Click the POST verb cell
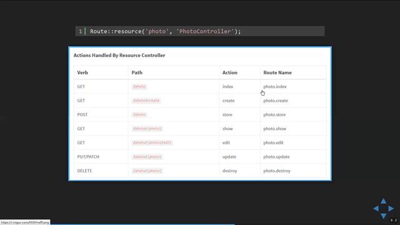Screen dimensions: 400x225 (x=82, y=114)
